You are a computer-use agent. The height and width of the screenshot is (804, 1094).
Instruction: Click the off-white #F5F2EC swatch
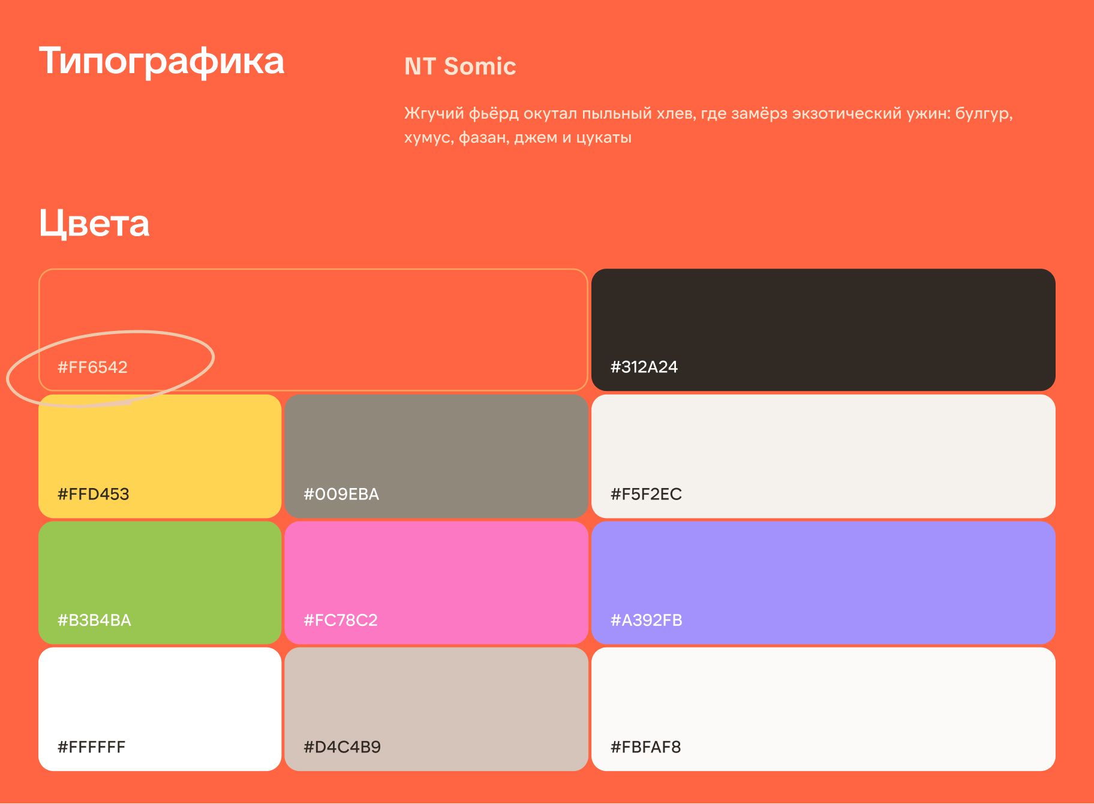click(823, 456)
